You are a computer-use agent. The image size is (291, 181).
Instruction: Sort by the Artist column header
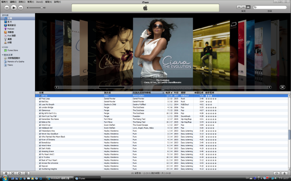pyautogui.click(x=117, y=93)
